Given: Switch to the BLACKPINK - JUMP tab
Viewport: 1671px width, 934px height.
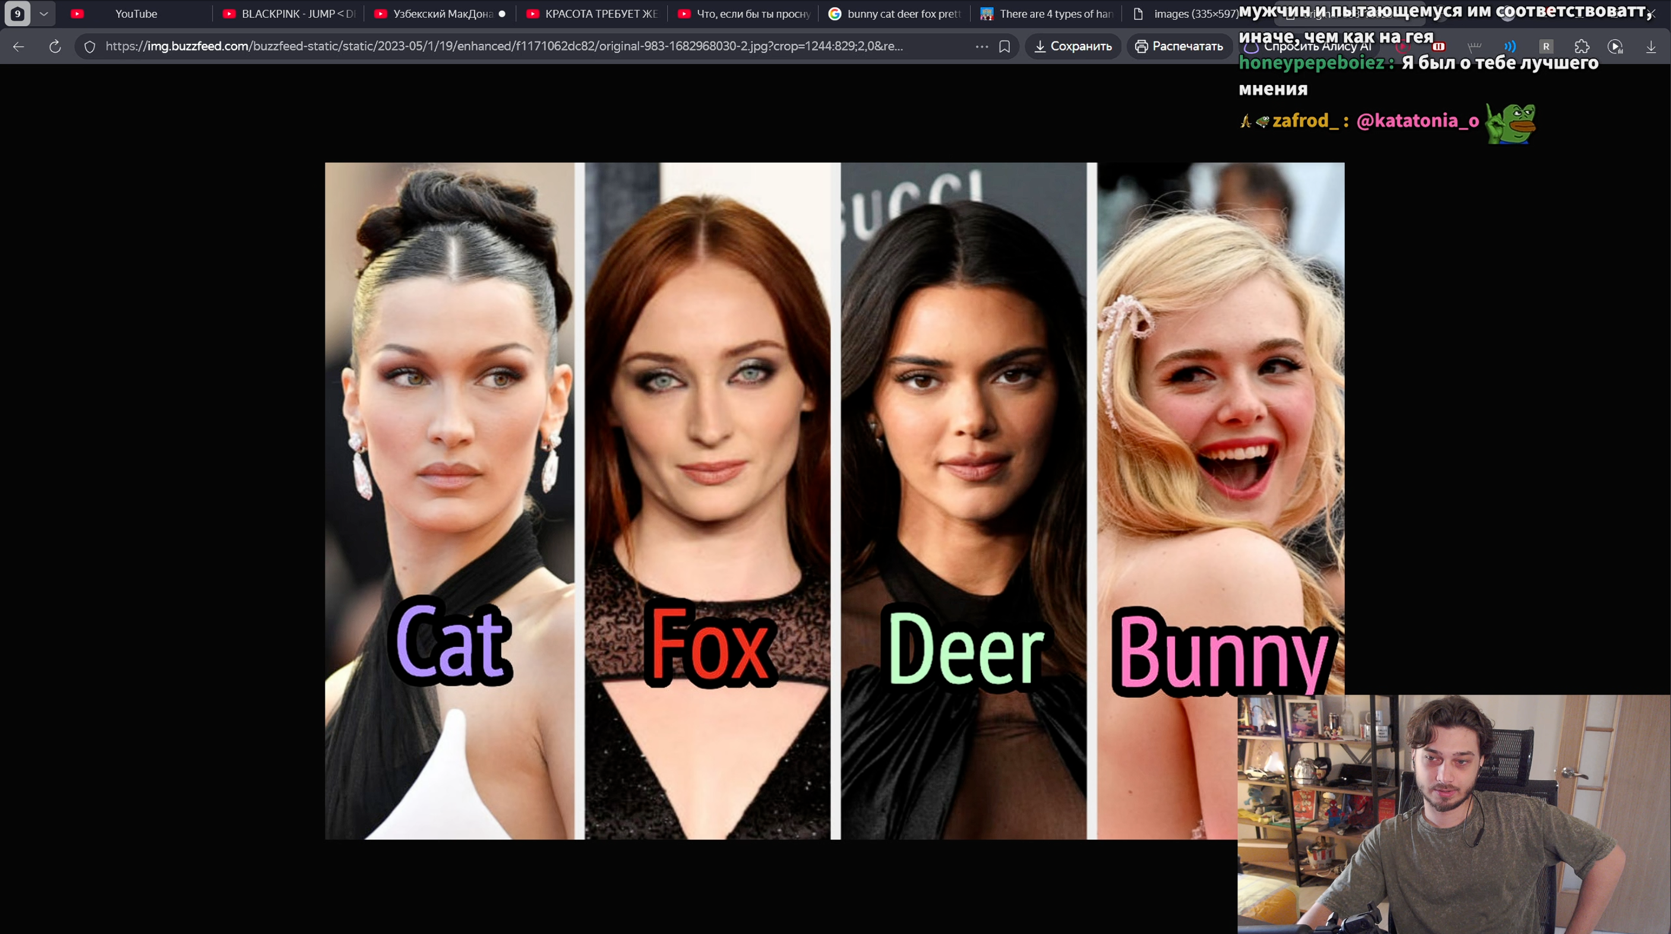Looking at the screenshot, I should click(x=289, y=14).
